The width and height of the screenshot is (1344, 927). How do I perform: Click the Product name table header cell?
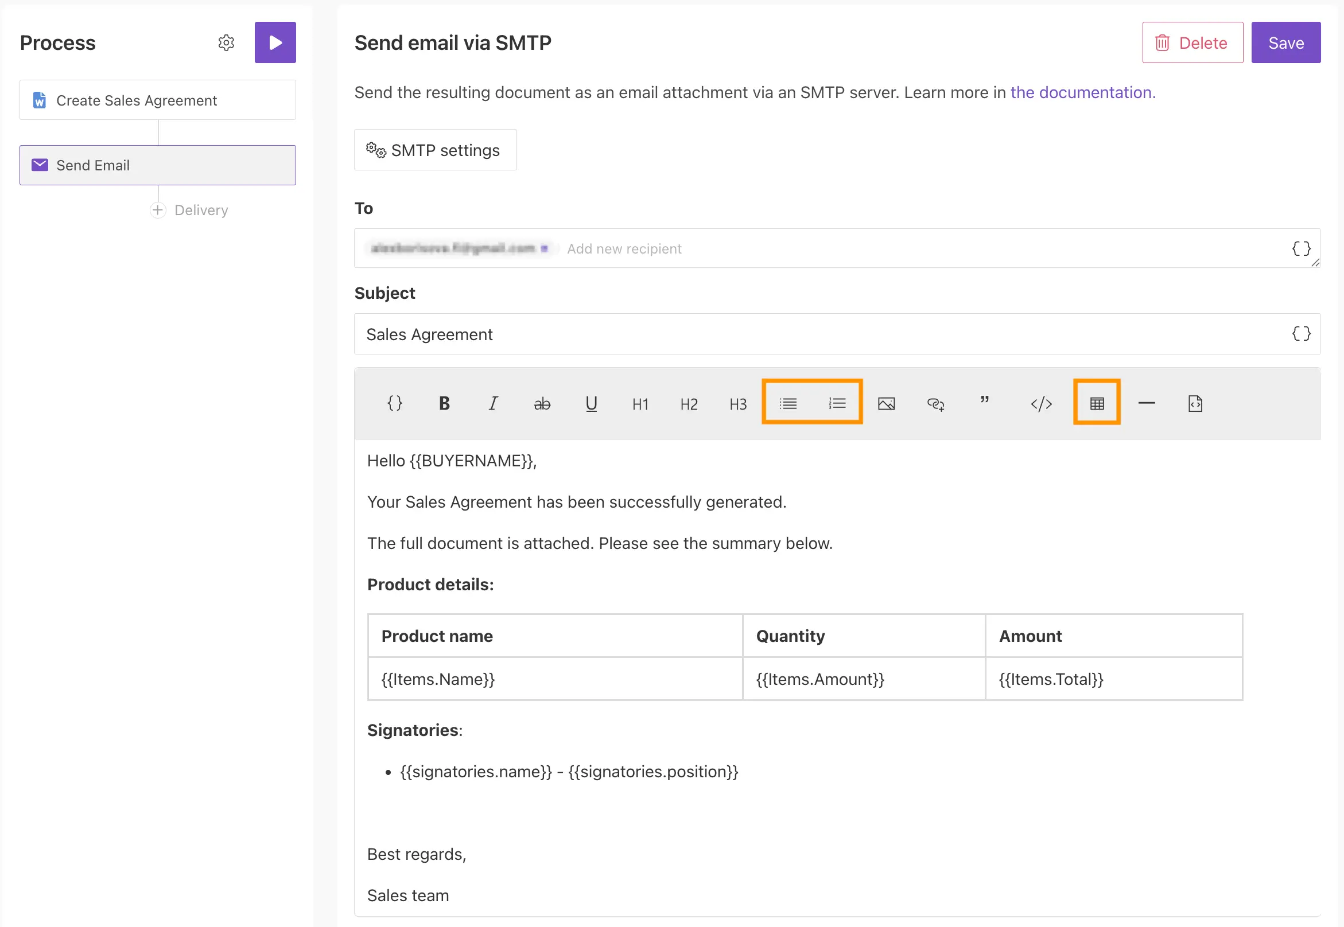click(555, 636)
